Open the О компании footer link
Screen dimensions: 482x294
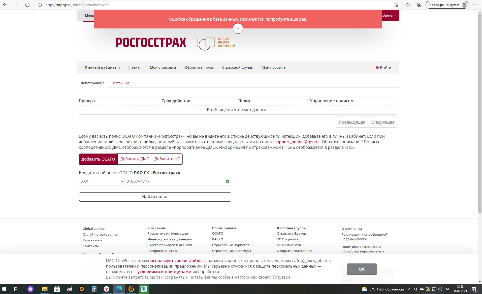coord(351,229)
